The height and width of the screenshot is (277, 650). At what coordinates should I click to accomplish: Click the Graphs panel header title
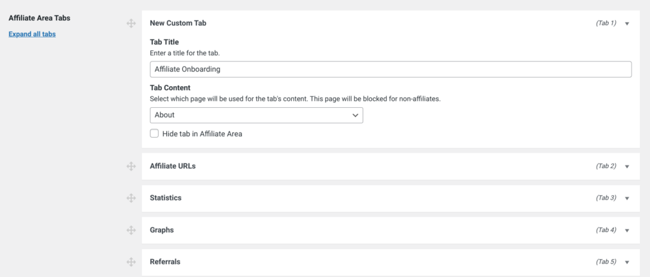162,230
